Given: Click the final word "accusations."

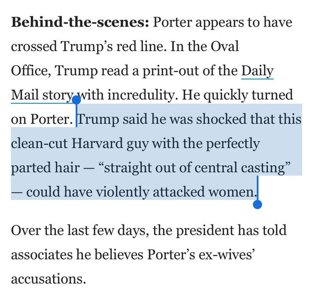Looking at the screenshot, I should coord(48,278).
